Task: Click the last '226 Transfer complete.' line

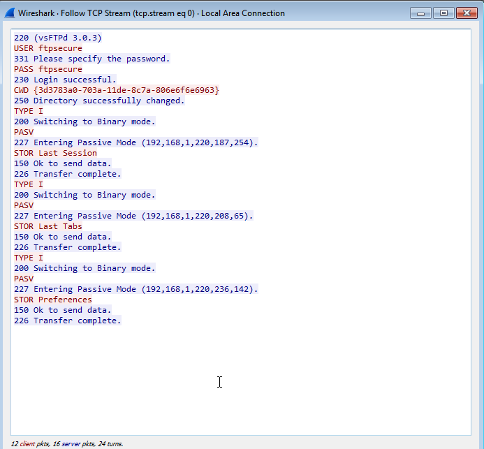Action: (x=68, y=321)
